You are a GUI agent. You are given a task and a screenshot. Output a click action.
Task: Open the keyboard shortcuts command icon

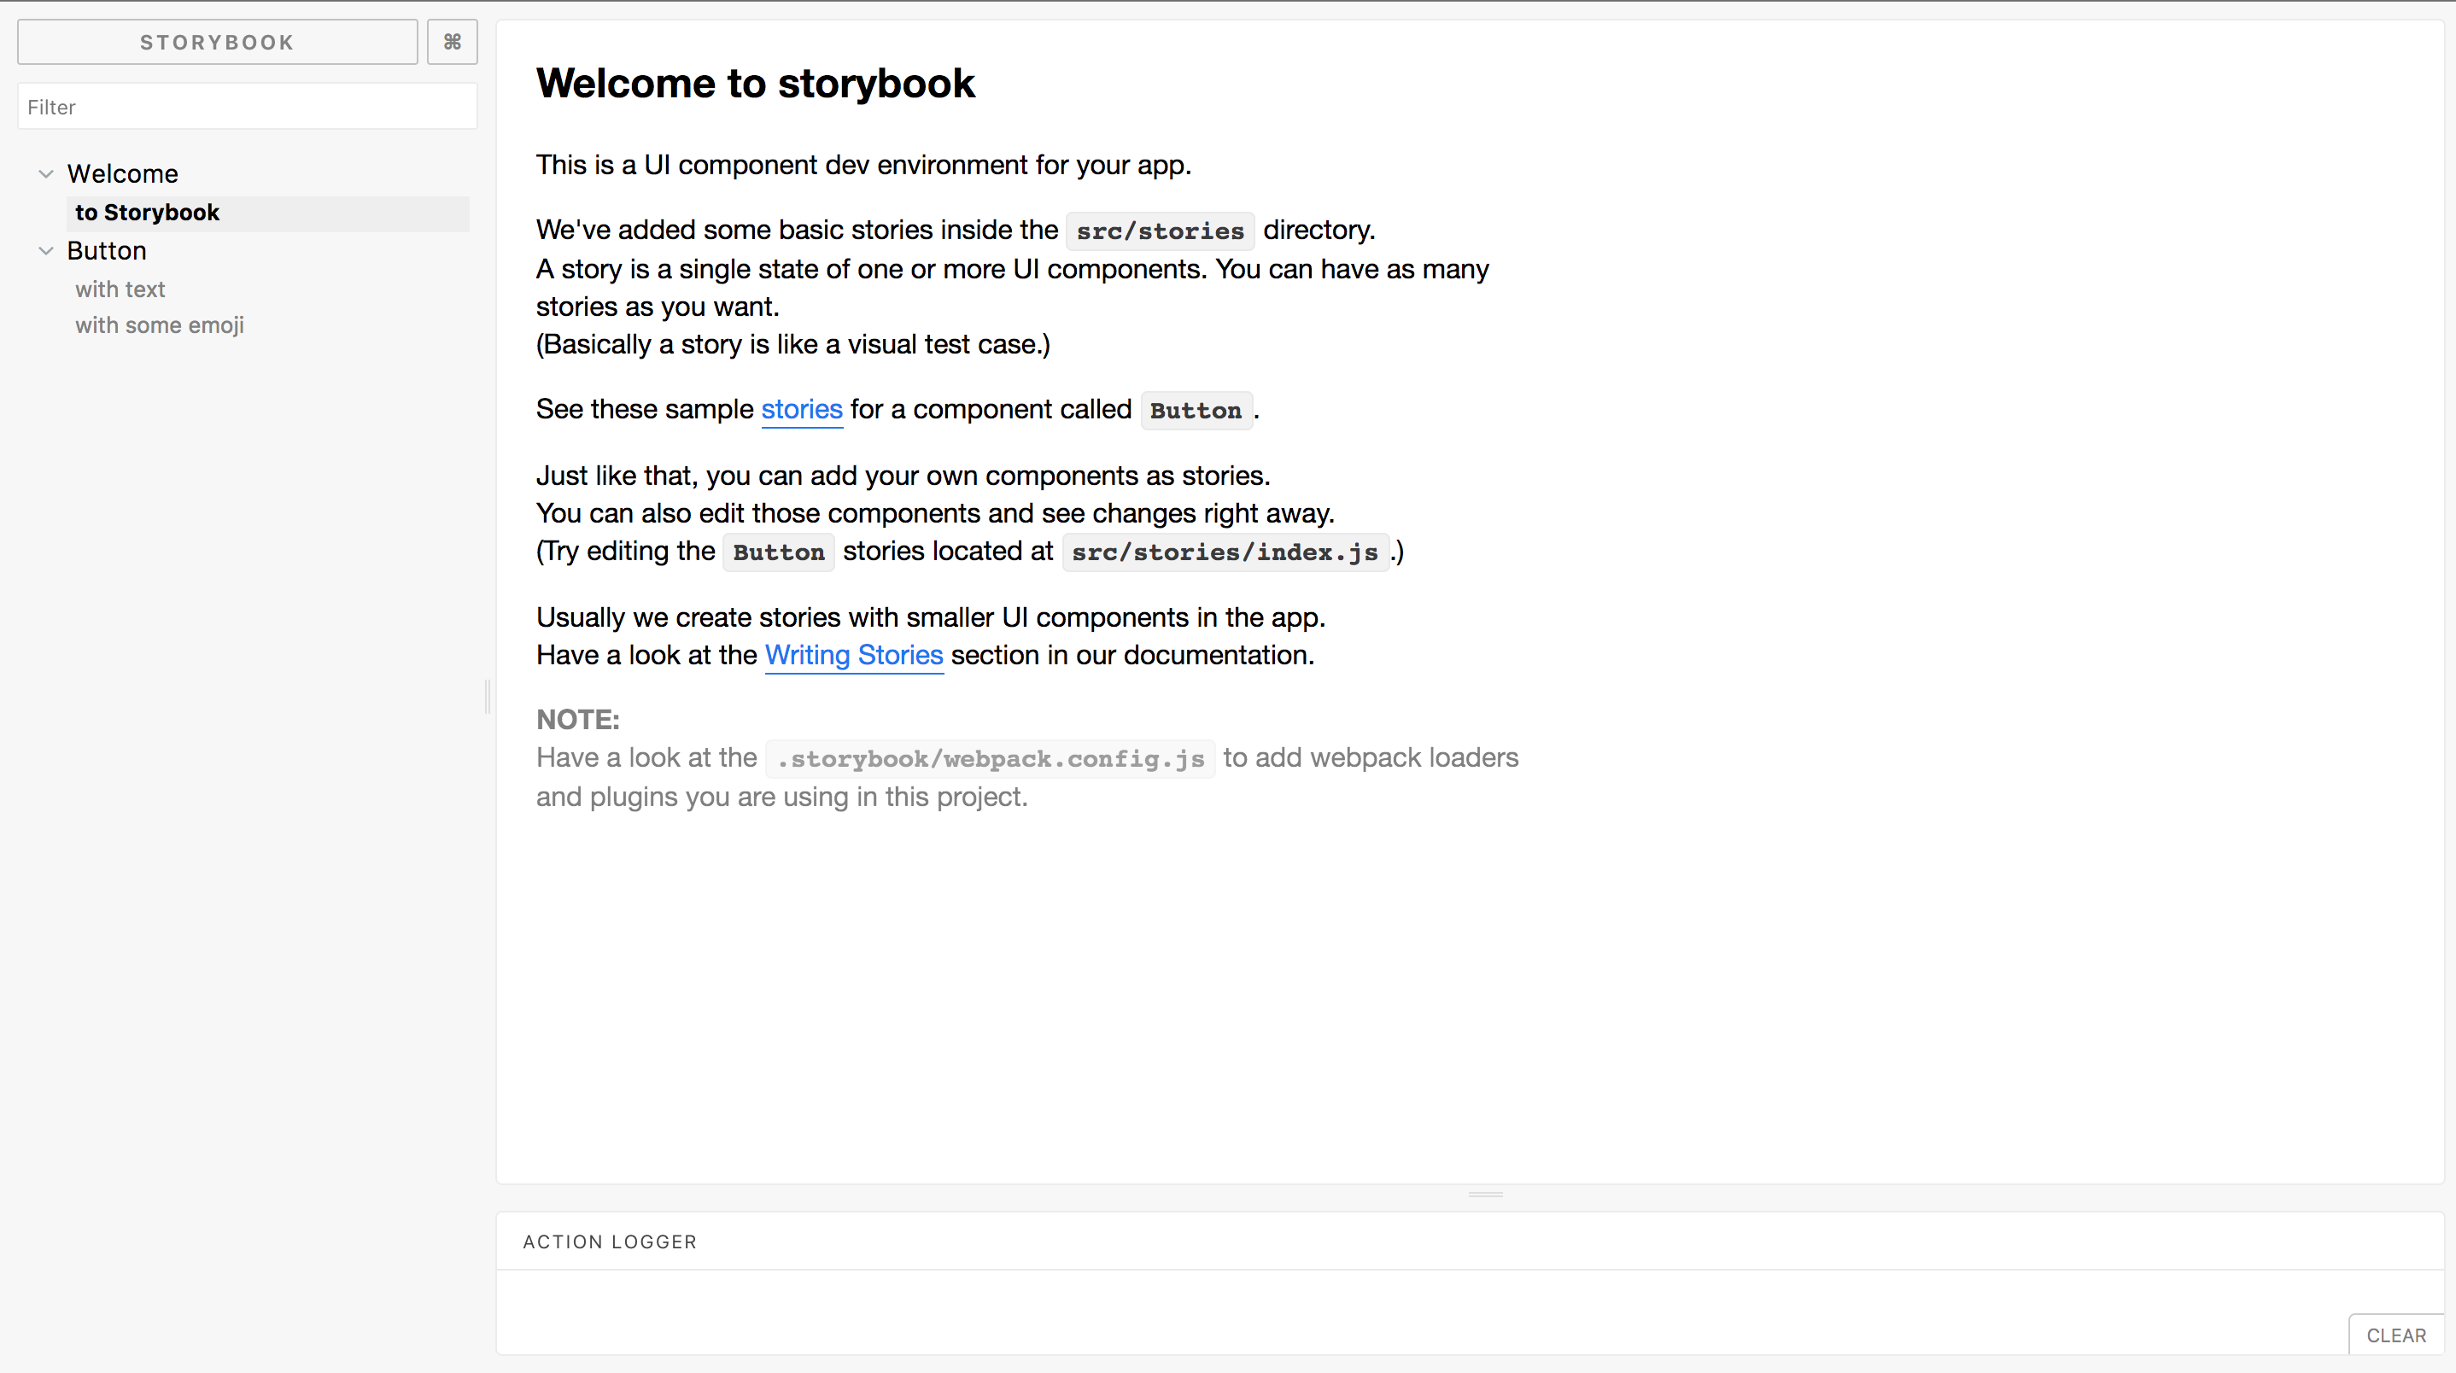(x=452, y=42)
